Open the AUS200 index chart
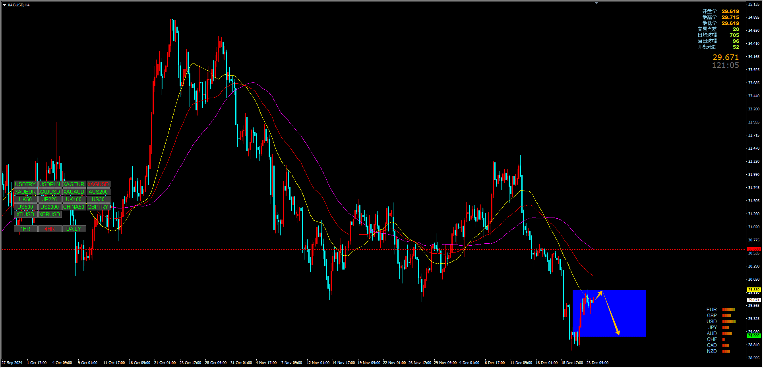The width and height of the screenshot is (763, 368). click(98, 192)
